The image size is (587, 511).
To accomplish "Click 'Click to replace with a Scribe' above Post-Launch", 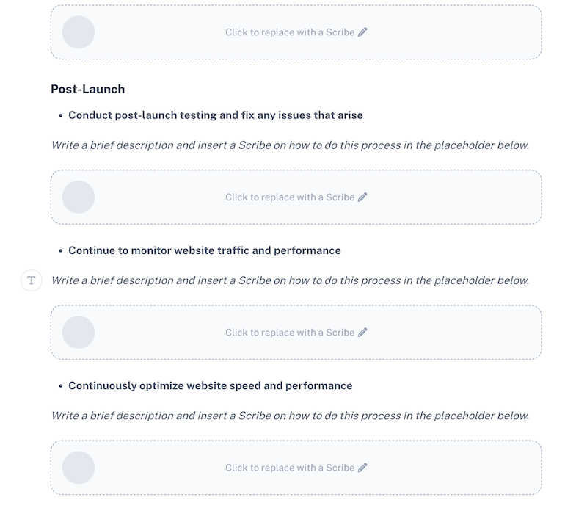I will (x=290, y=32).
